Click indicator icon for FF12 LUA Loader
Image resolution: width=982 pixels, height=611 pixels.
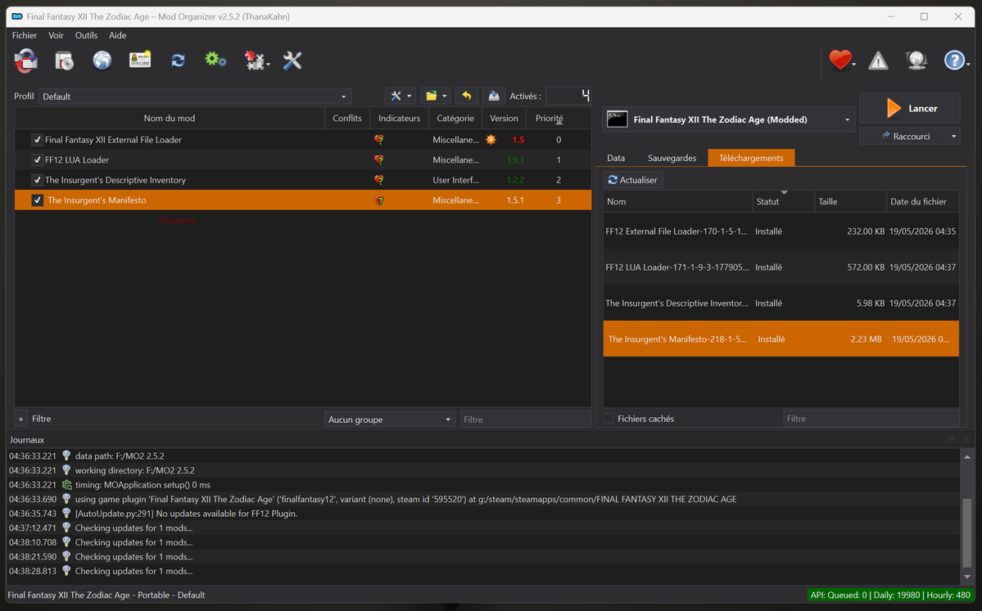pos(379,160)
